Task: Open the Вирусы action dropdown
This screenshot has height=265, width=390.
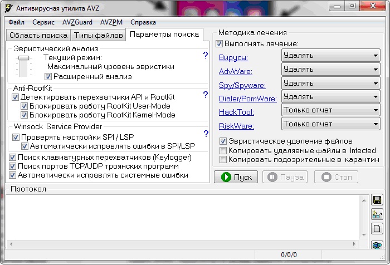Action: [330, 56]
